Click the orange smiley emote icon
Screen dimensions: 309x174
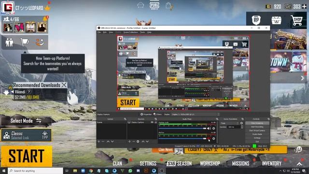[x=40, y=42]
